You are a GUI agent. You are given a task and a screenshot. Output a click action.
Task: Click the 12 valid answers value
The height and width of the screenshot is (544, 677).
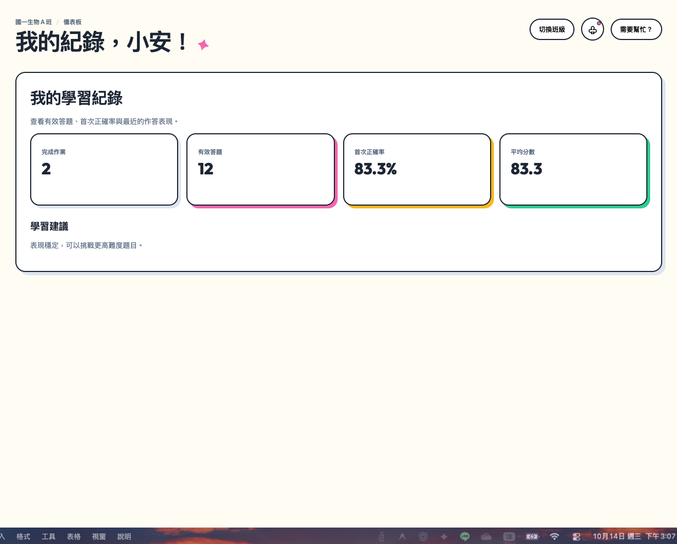click(x=206, y=169)
